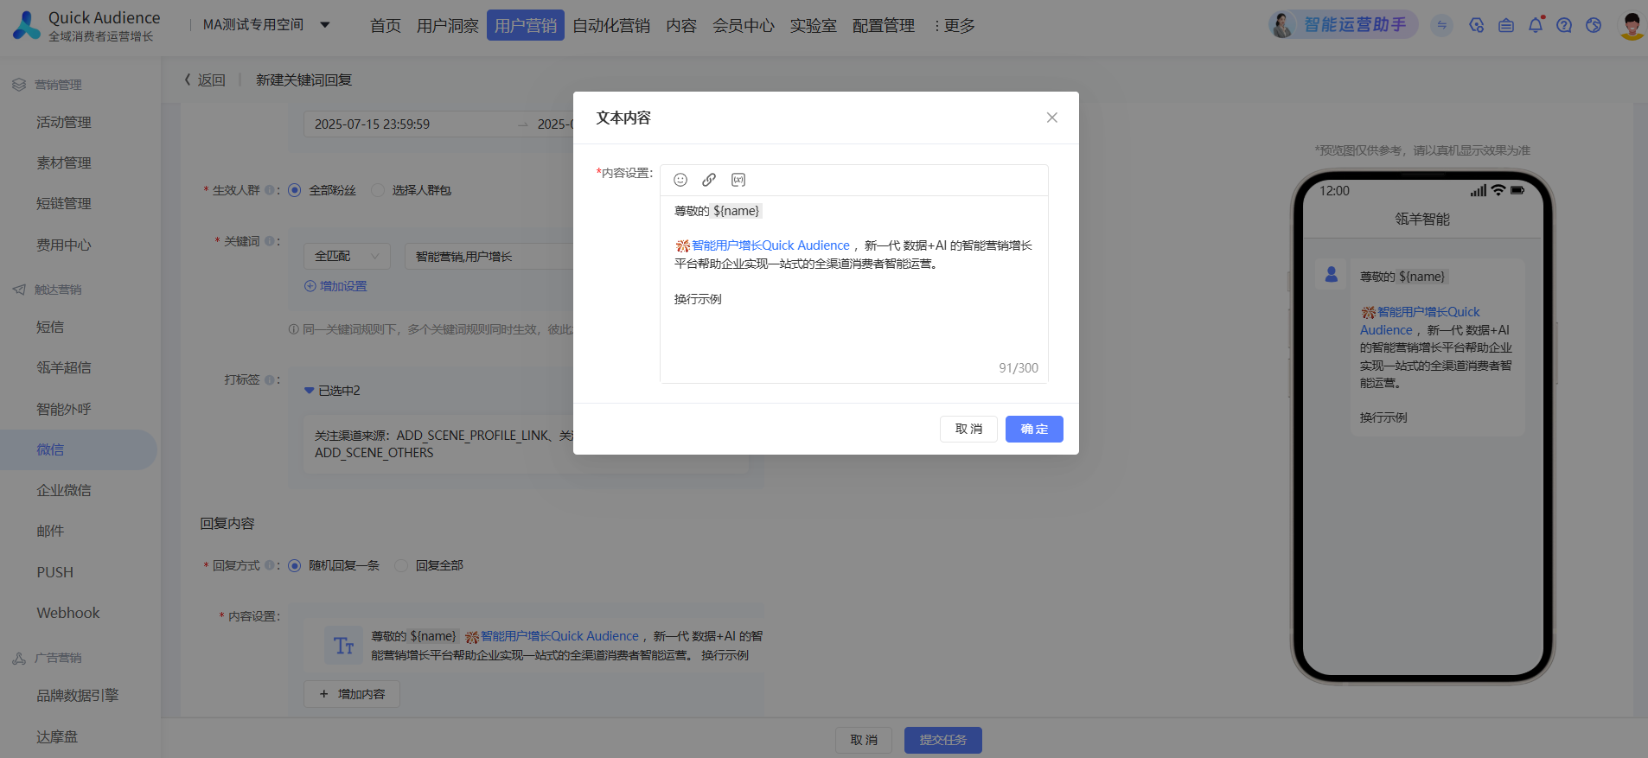Choose the 回复全部 reply option
Viewport: 1648px width, 758px height.
click(x=400, y=565)
